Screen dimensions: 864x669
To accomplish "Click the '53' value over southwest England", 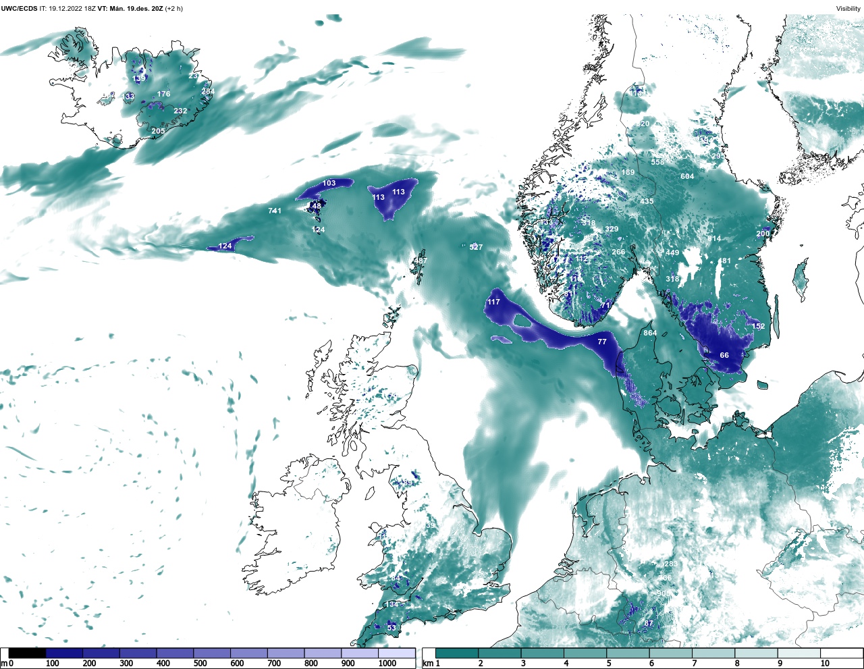I will pyautogui.click(x=391, y=627).
